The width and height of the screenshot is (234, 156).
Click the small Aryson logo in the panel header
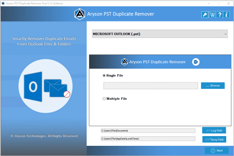(x=124, y=62)
